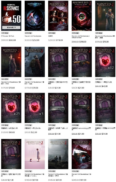Open the $161.00 bundle cover with scattered cards
Image resolution: width=116 pixels, height=182 pixels.
82,154
